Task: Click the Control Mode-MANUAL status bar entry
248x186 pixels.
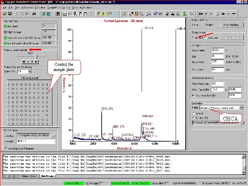Action: 186,183
